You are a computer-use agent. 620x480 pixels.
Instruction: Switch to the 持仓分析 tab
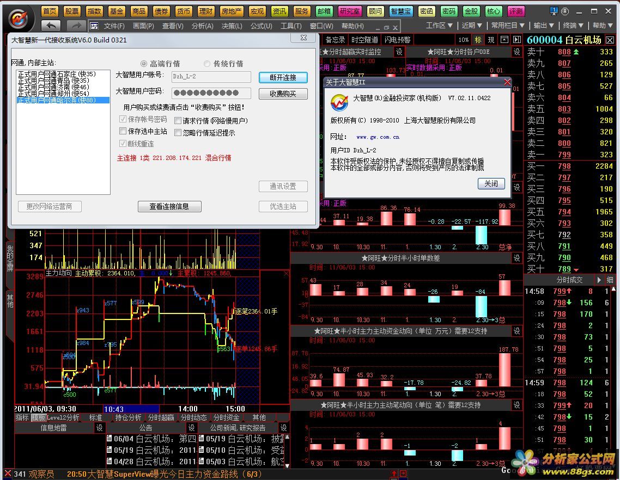coord(128,417)
